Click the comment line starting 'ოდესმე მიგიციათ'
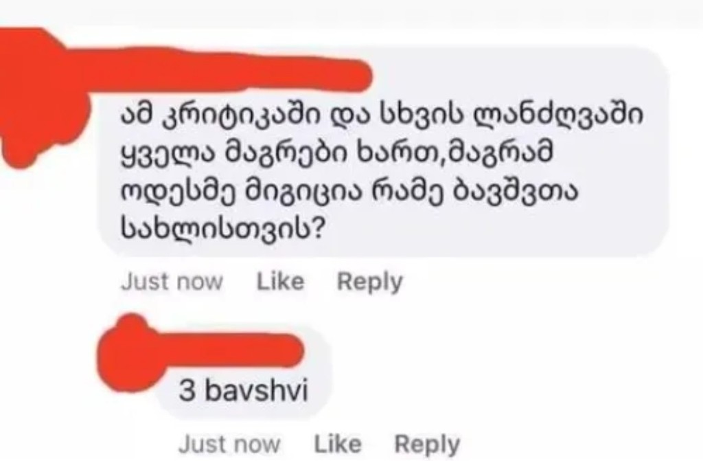 (349, 192)
